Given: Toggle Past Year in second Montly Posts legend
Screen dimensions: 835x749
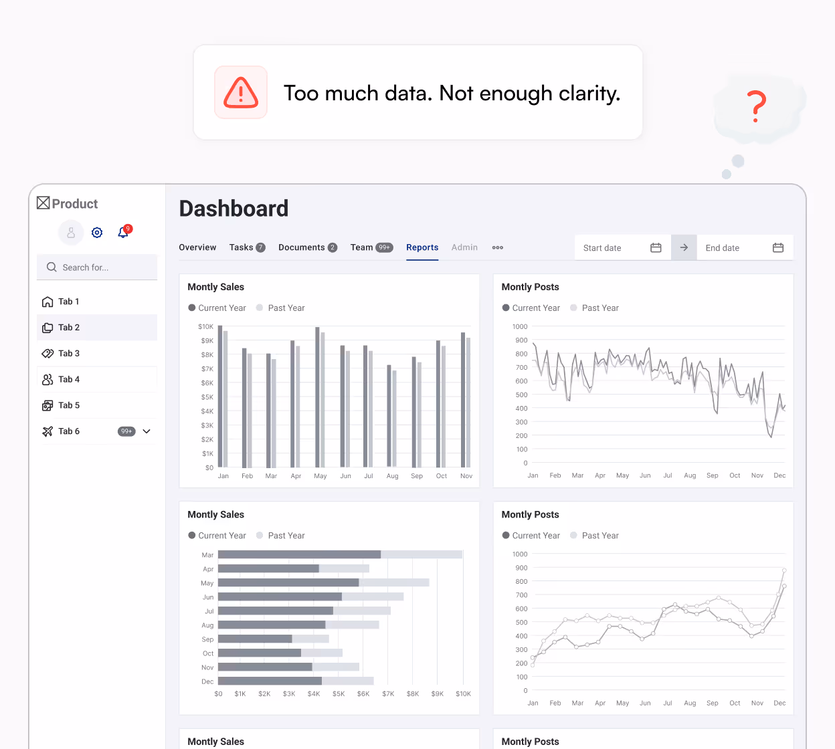Looking at the screenshot, I should [x=594, y=536].
